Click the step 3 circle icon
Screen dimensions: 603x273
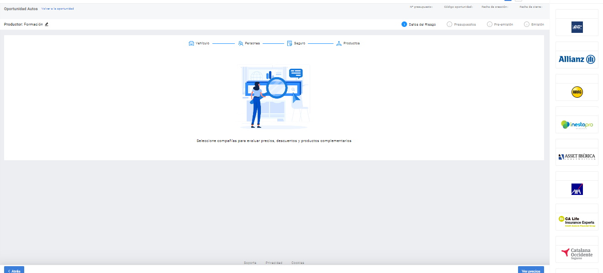click(490, 24)
